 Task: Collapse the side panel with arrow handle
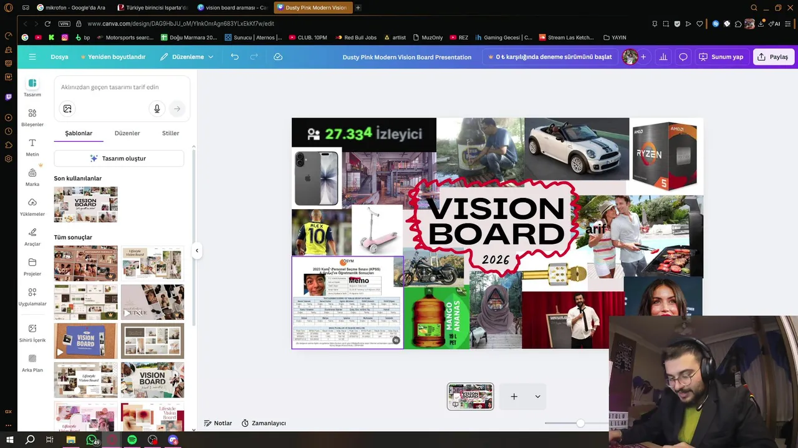[197, 251]
